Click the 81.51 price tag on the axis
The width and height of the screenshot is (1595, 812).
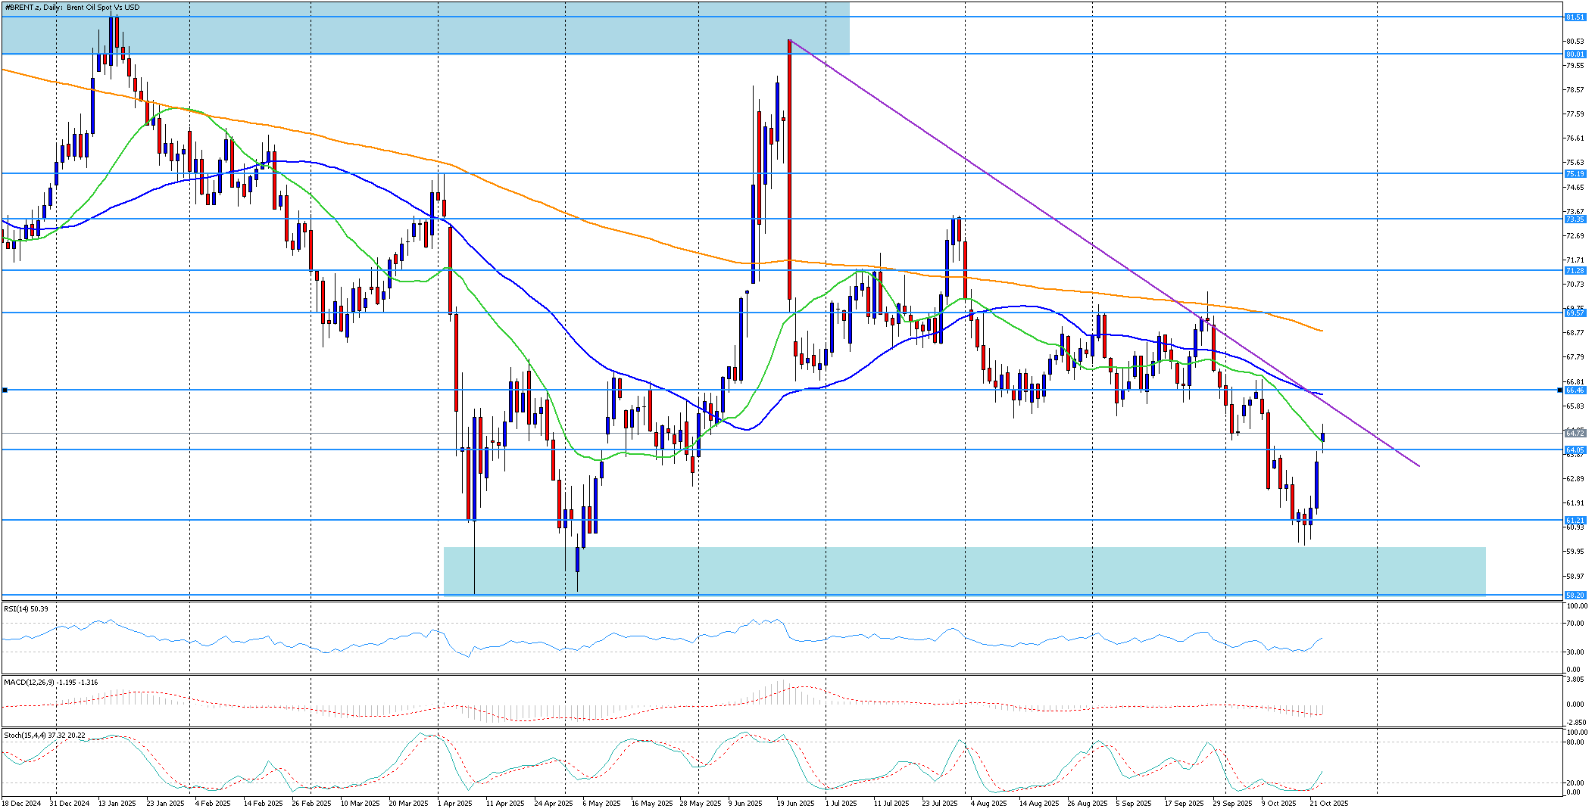click(x=1575, y=17)
